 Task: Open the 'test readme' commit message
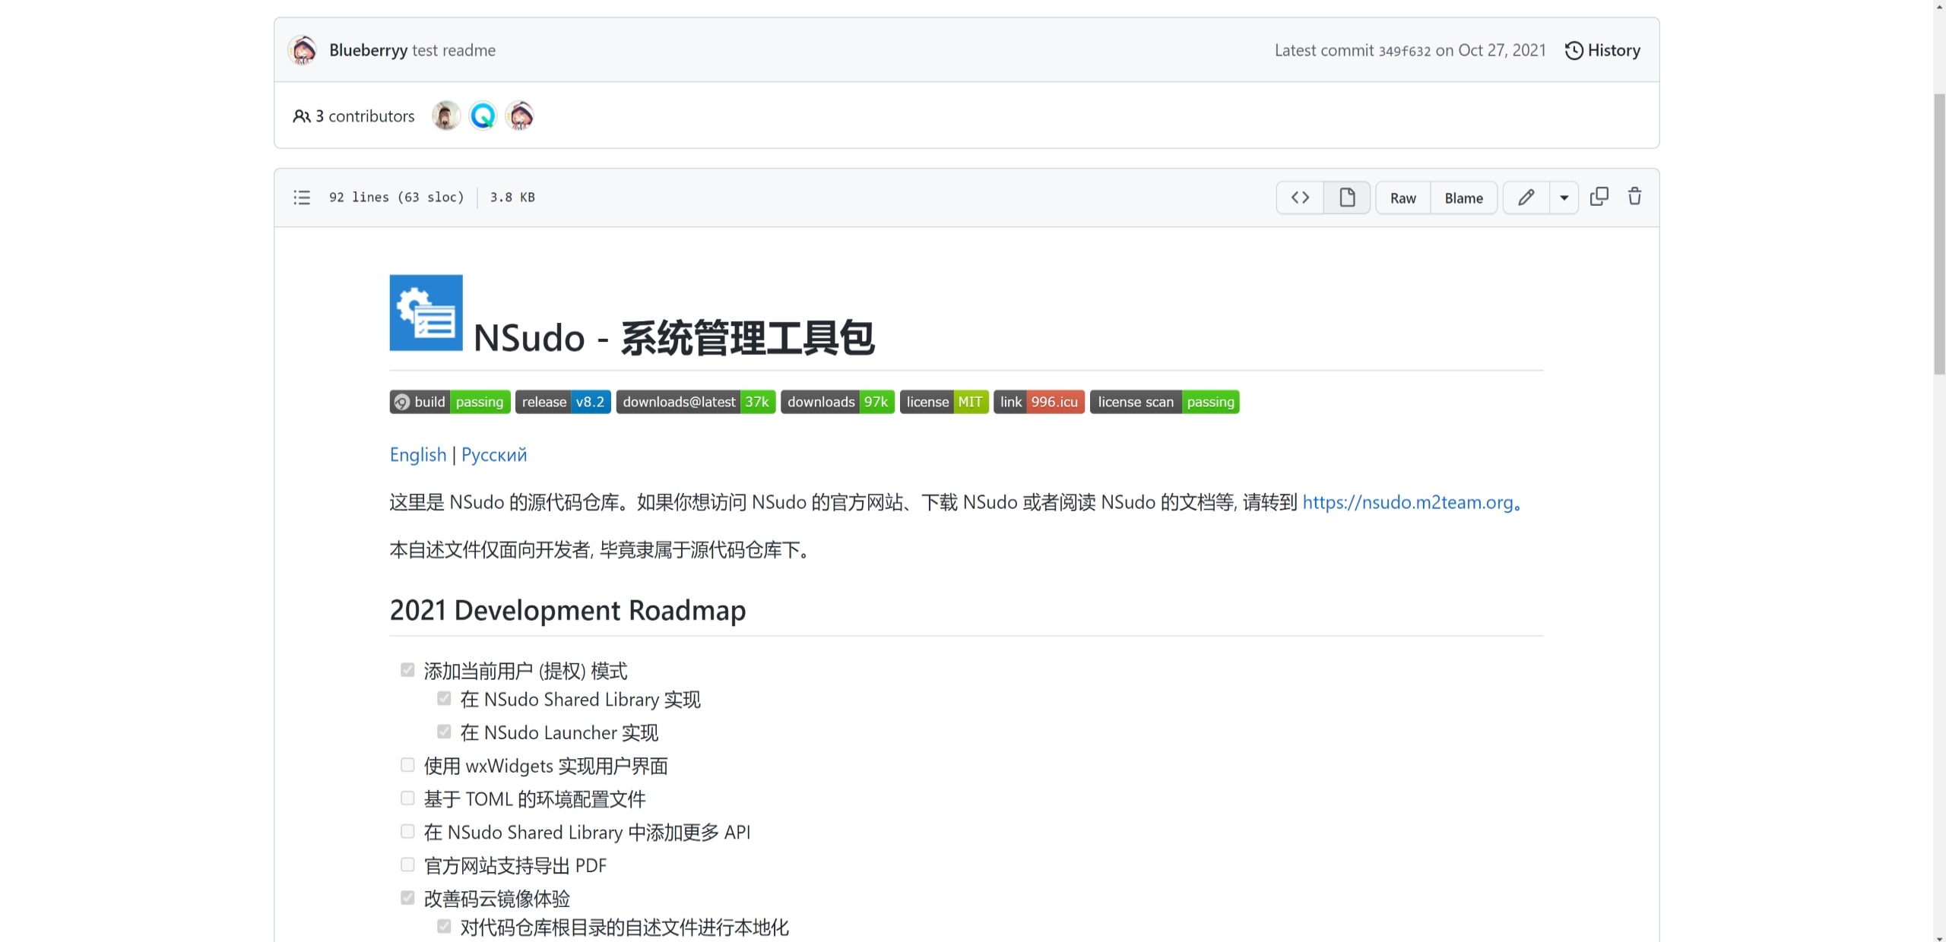coord(454,50)
